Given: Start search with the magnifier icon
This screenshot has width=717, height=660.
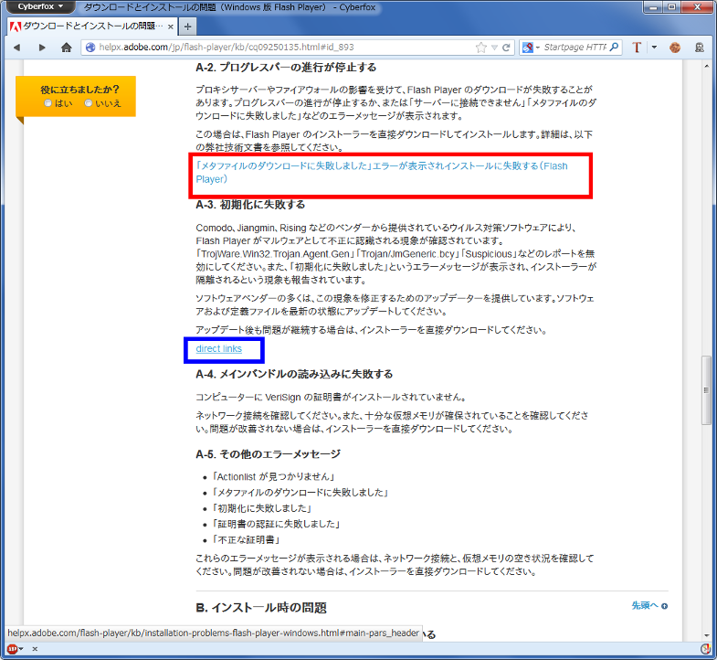Looking at the screenshot, I should click(614, 47).
